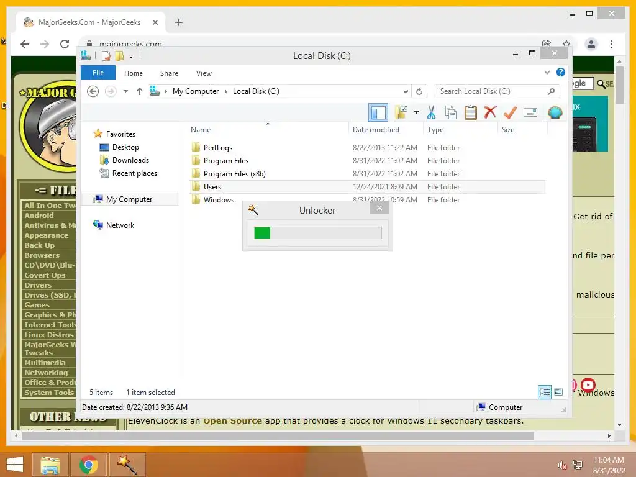
Task: Expand the address bar history dropdown
Action: coord(405,92)
